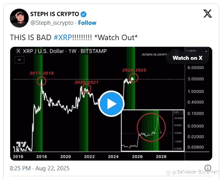Close the XRP chart symbol

18,51
